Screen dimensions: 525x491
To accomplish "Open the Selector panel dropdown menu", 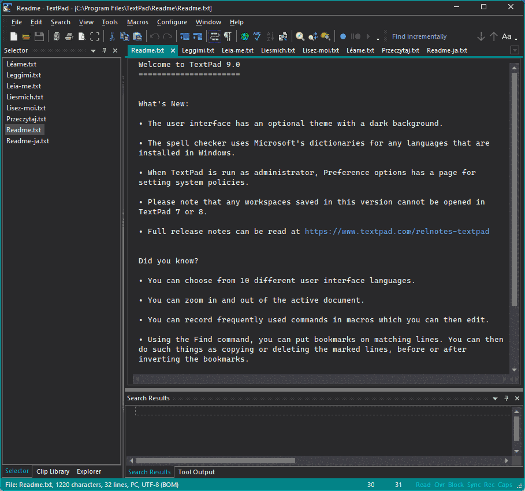I will pos(92,50).
